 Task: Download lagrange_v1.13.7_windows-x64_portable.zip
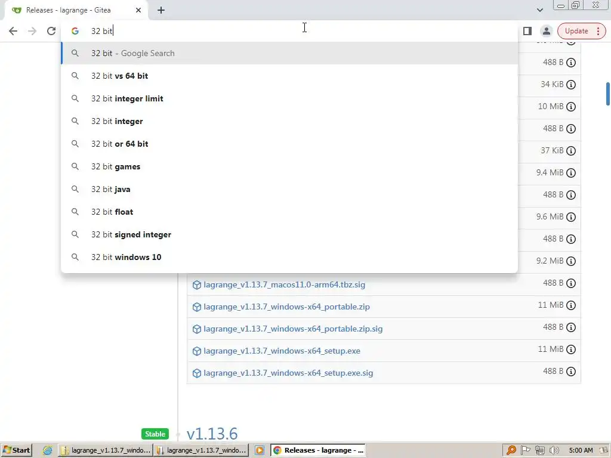click(286, 307)
